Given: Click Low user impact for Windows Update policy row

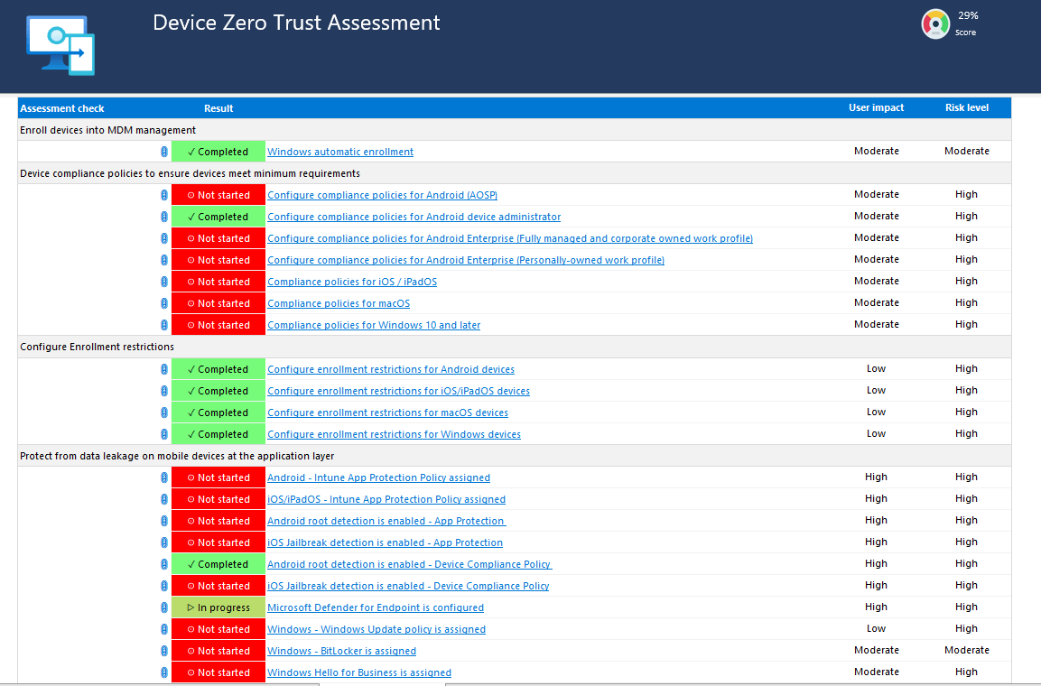Looking at the screenshot, I should [876, 628].
